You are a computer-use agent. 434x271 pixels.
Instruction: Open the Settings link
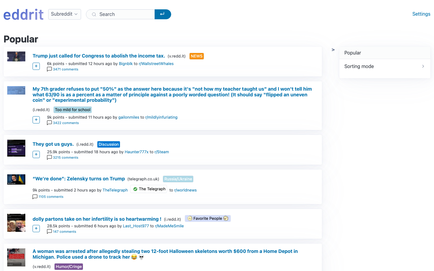pyautogui.click(x=421, y=14)
